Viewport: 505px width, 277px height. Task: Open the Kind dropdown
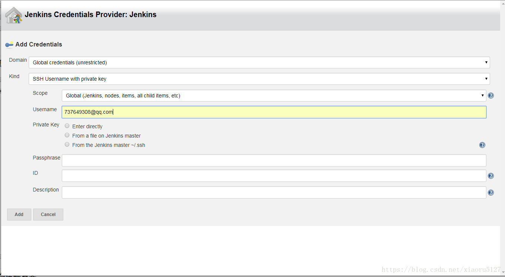pyautogui.click(x=259, y=79)
